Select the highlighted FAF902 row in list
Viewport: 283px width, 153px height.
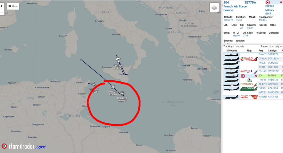[253, 76]
